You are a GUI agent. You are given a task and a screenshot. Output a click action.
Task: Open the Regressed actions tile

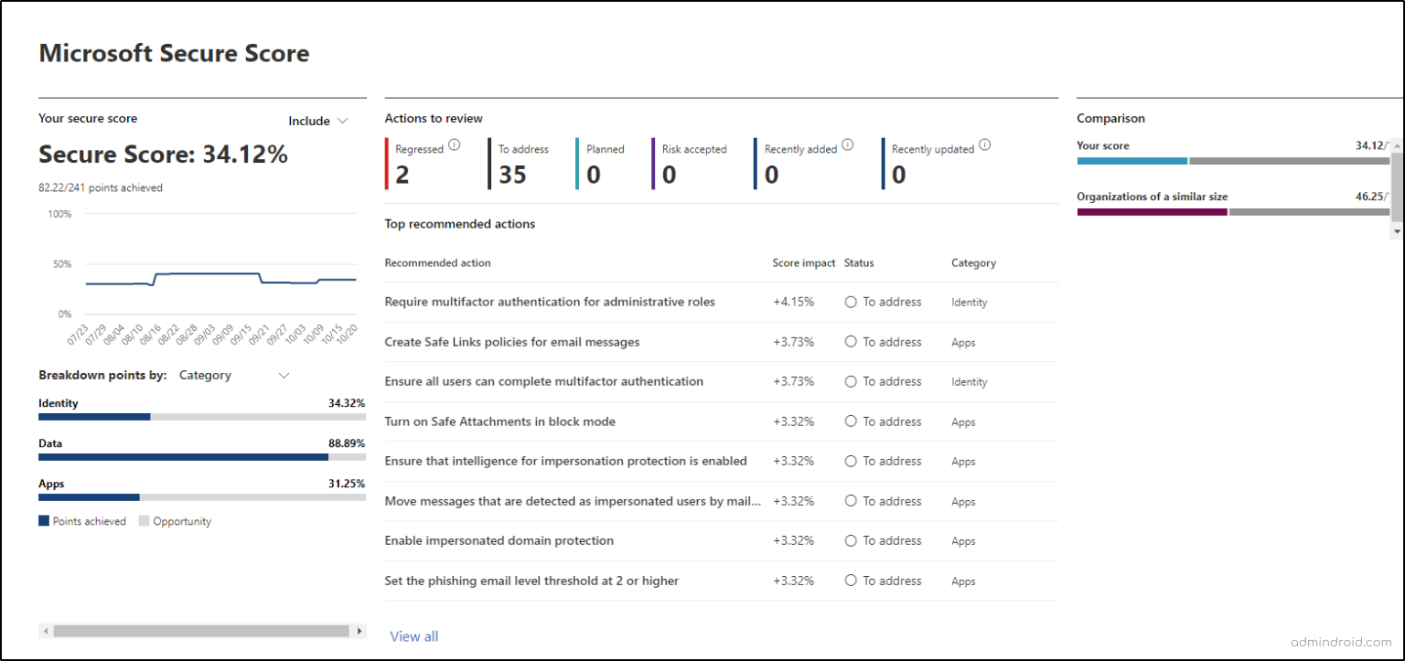(x=421, y=164)
